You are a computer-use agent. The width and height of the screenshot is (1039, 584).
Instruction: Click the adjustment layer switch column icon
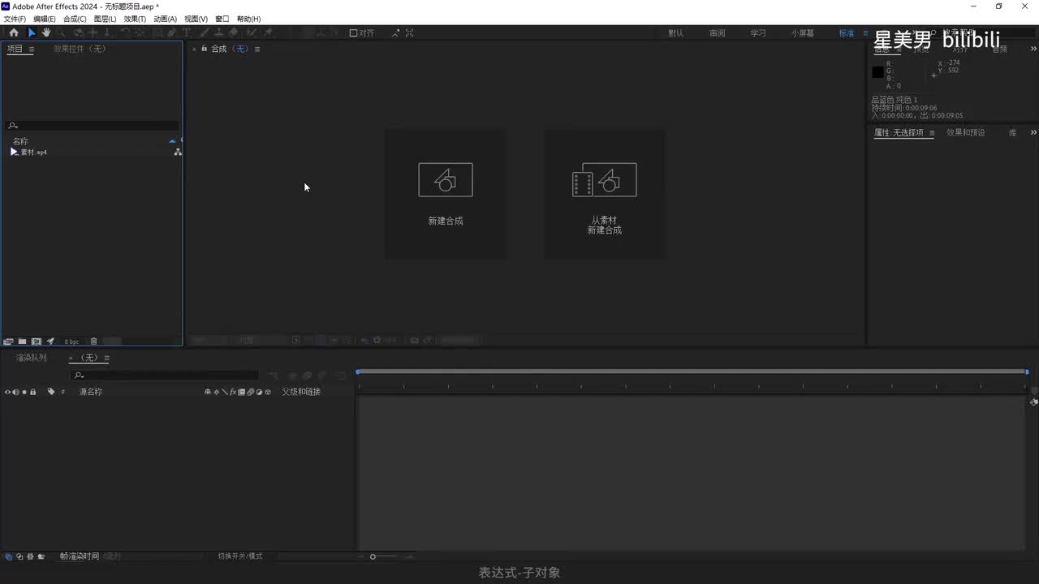click(x=259, y=392)
